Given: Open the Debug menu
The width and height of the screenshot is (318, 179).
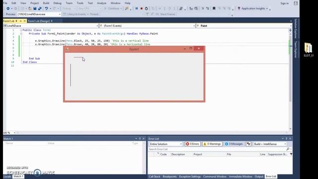Looking at the screenshot, I should coord(58,3).
